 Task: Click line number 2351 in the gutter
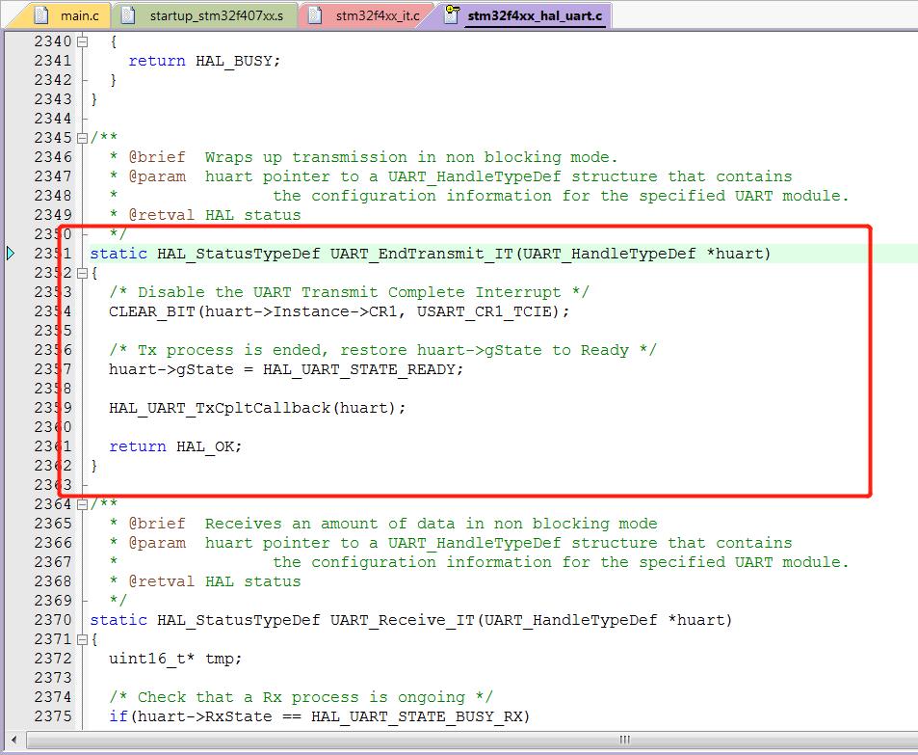point(53,254)
